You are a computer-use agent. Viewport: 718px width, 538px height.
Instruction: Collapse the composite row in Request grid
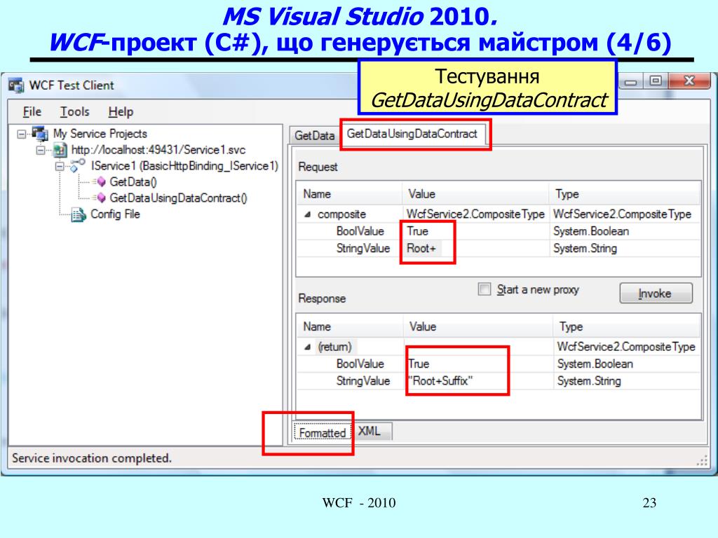pyautogui.click(x=308, y=214)
